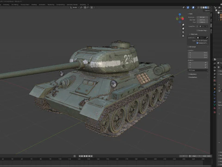The image size is (222, 167).
Task: Click the Lock to Object eyedropper icon
Action: [207, 38]
